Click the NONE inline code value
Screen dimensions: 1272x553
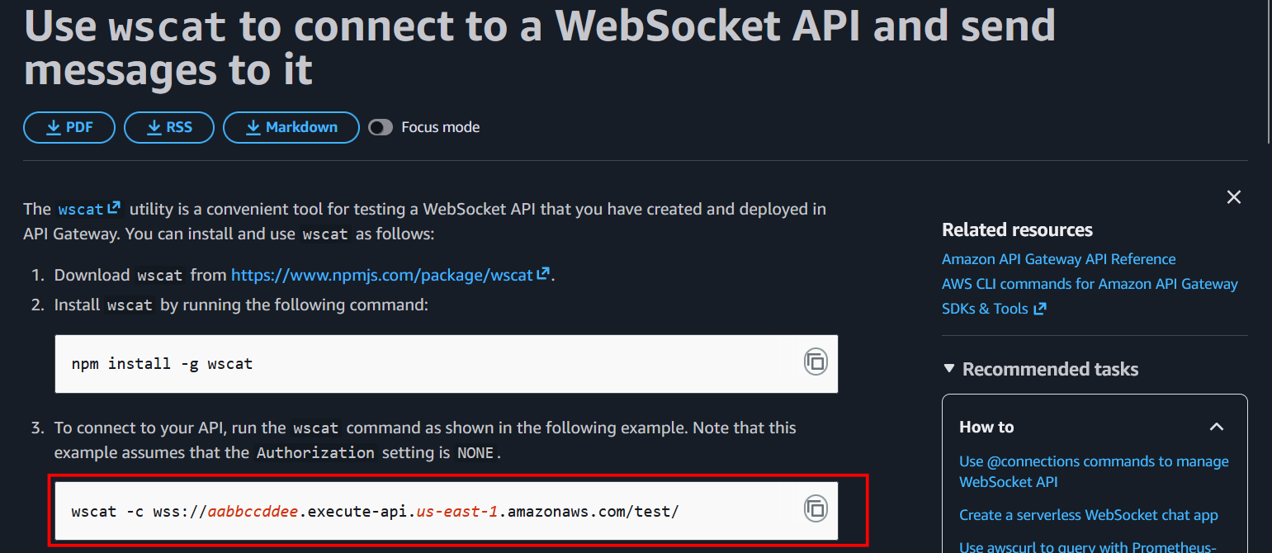tap(476, 453)
